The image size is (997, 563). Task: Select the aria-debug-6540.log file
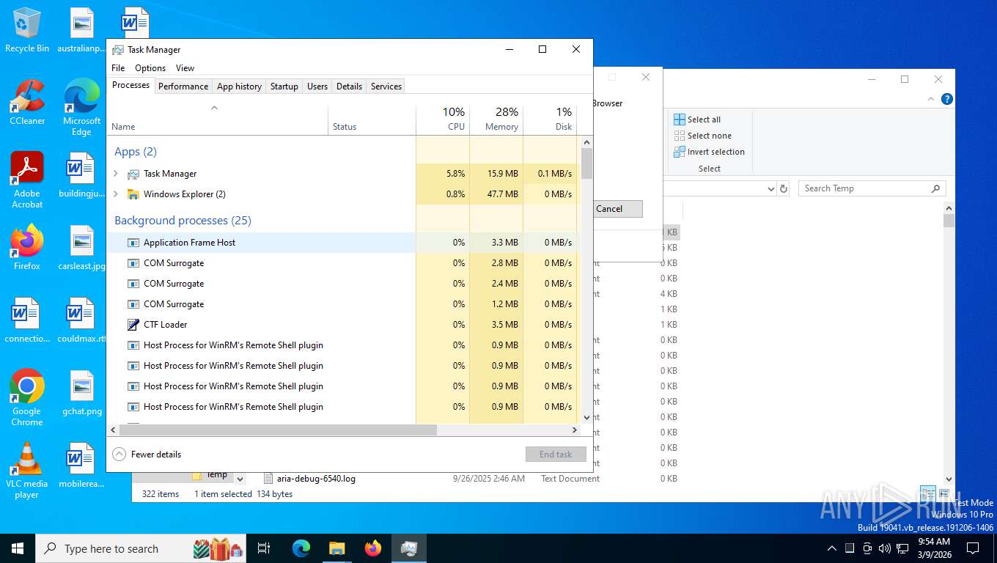[x=316, y=479]
